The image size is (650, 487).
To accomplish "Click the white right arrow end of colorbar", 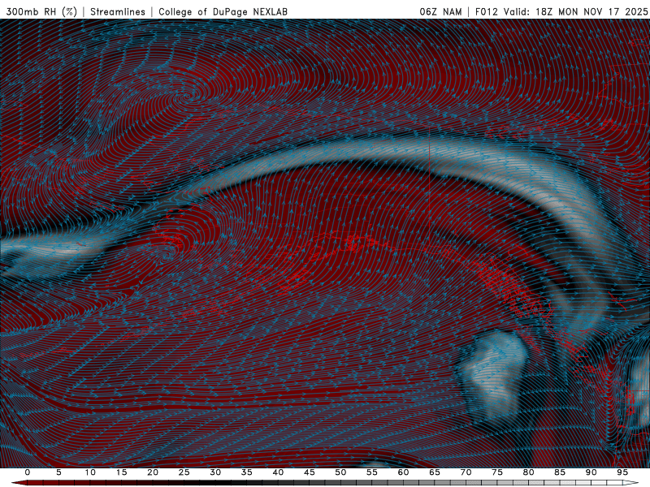I will point(630,483).
